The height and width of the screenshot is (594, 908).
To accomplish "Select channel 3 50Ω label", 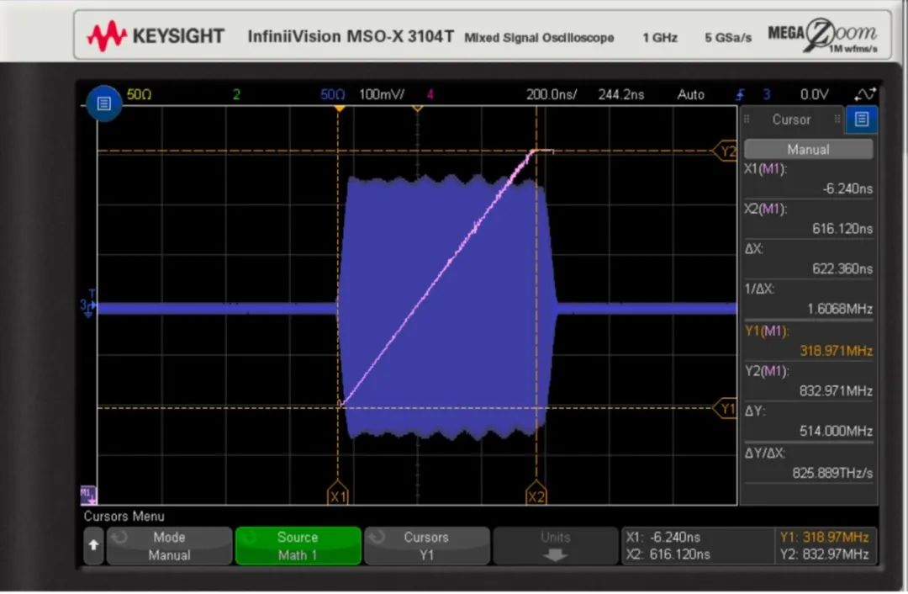I will click(332, 94).
